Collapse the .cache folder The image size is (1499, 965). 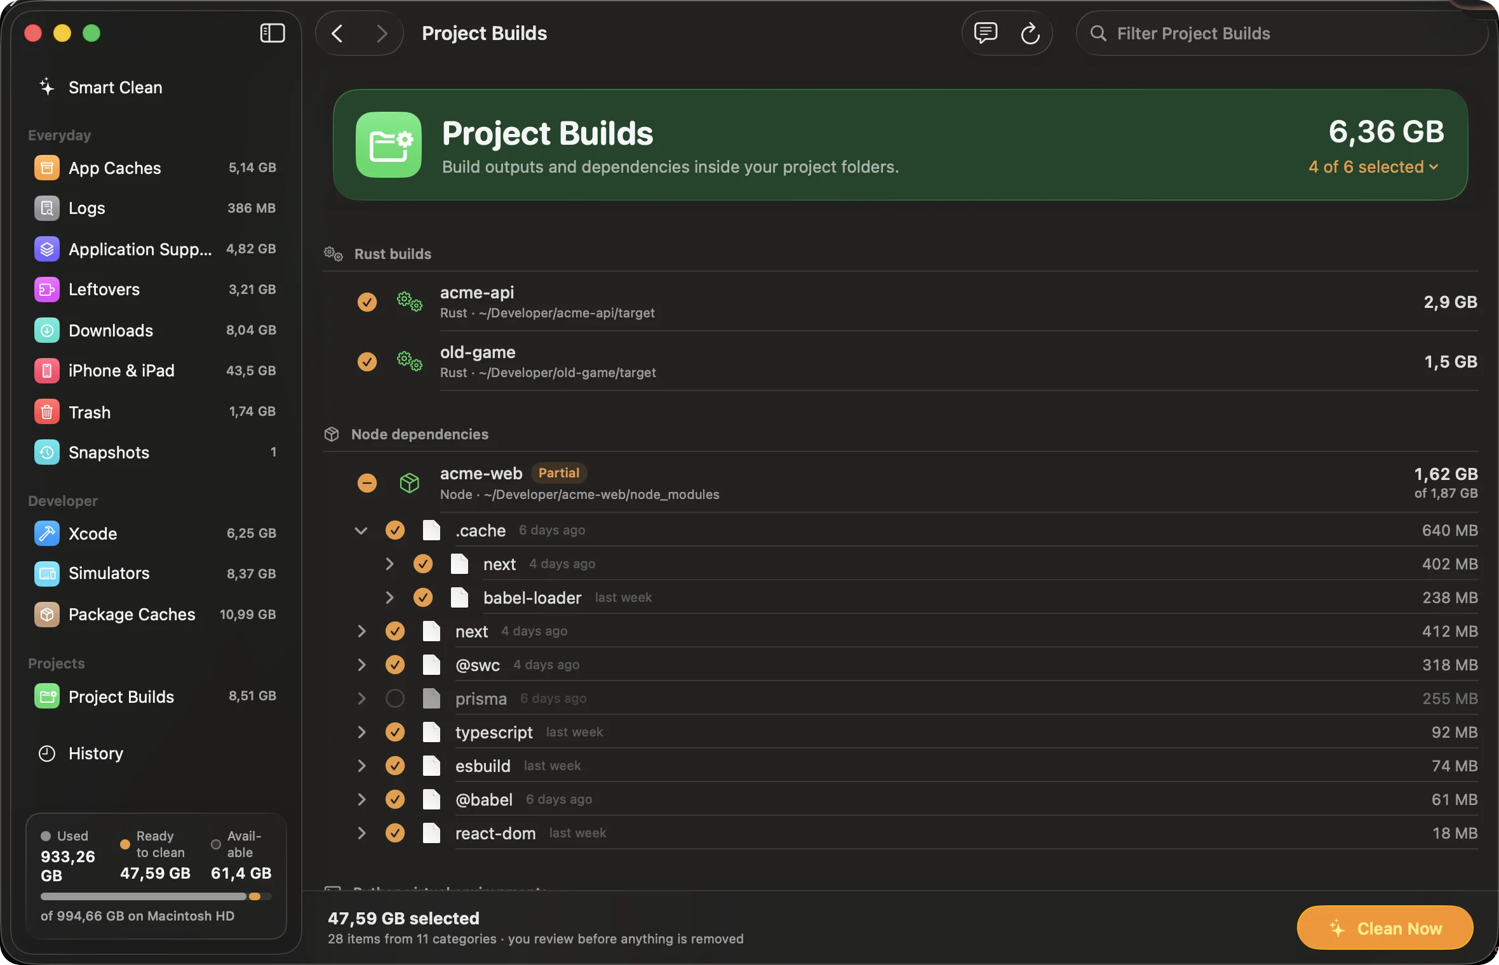[x=361, y=530]
